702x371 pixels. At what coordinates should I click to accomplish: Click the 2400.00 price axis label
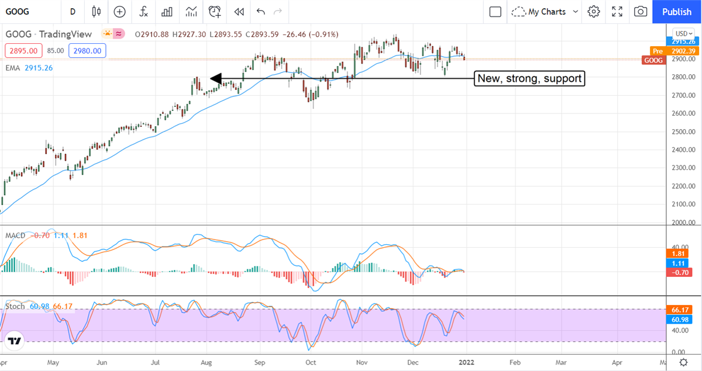pyautogui.click(x=683, y=150)
